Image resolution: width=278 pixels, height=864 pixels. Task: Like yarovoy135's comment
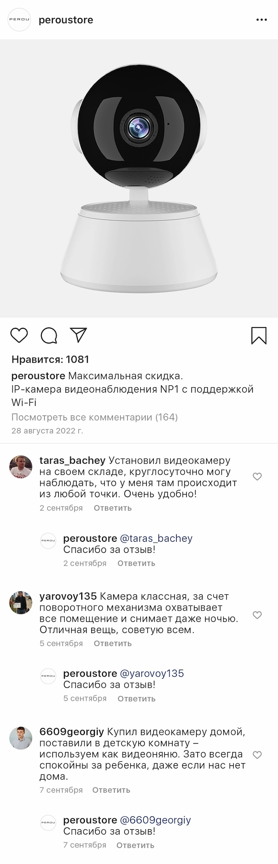pos(257,615)
